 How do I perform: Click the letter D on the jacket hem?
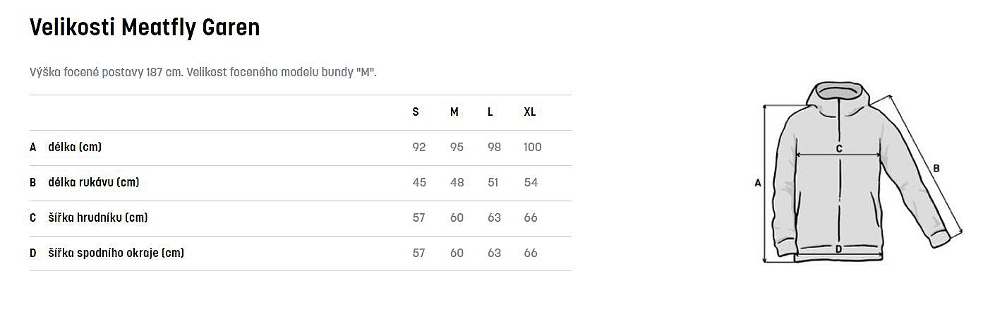(838, 249)
